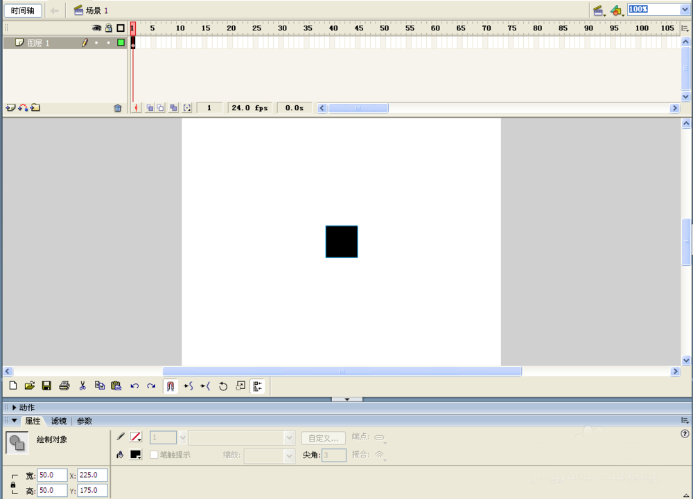Create a new document from the toolbar

tap(12, 385)
